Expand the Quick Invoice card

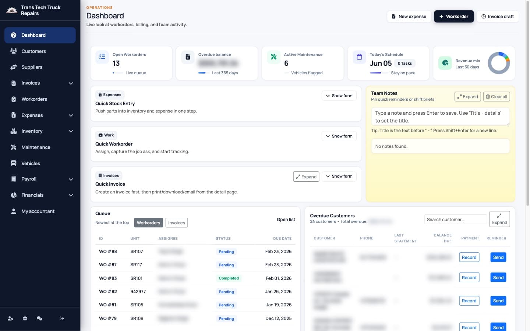[306, 177]
